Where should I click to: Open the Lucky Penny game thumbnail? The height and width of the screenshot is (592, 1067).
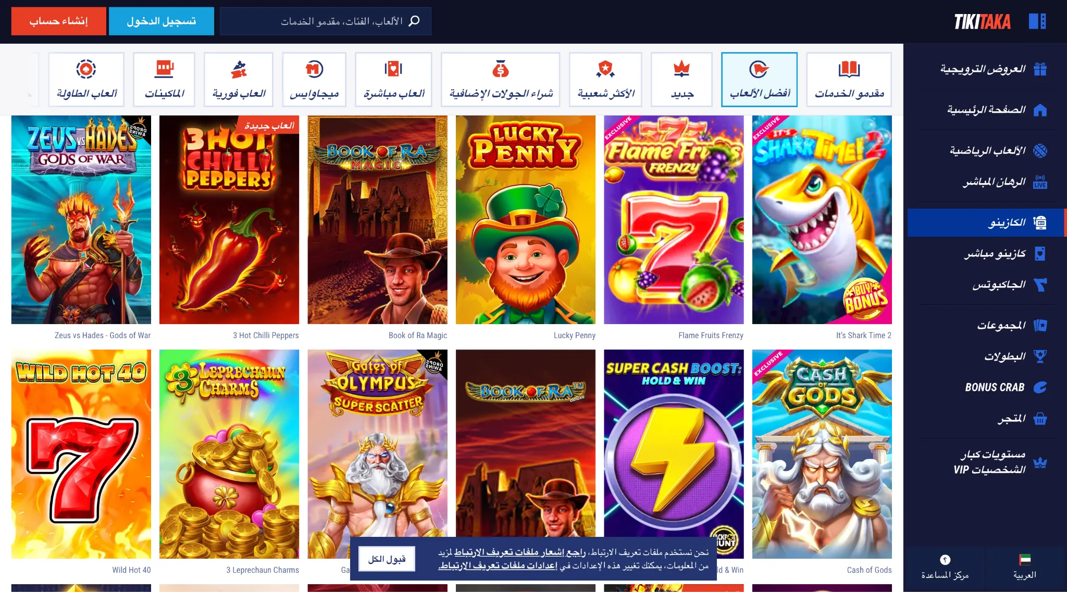coord(526,220)
